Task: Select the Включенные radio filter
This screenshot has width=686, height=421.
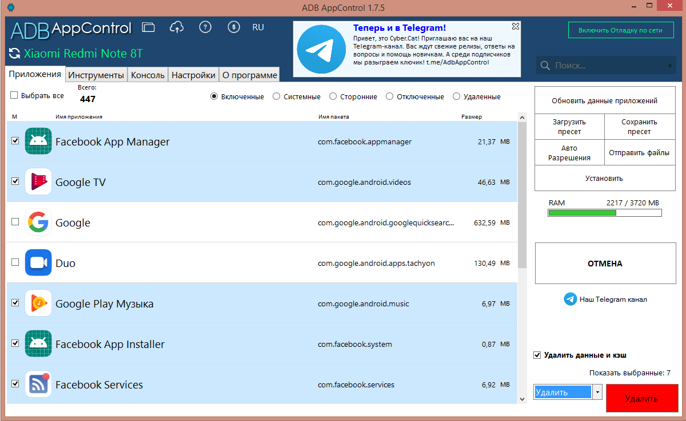Action: [214, 96]
